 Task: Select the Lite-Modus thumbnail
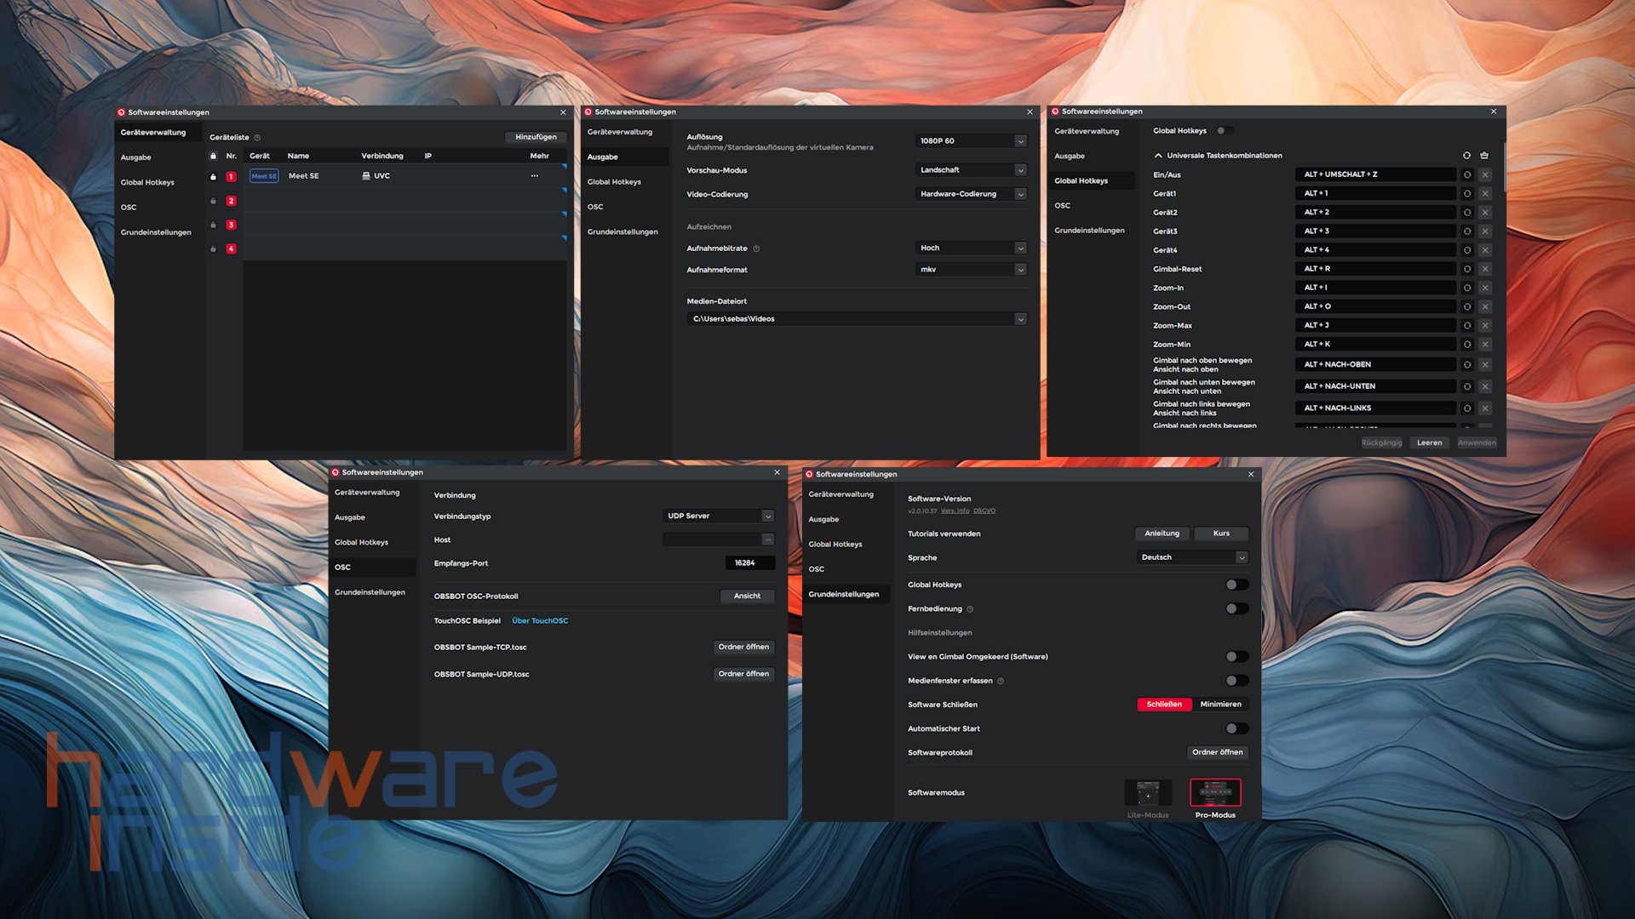click(x=1148, y=793)
